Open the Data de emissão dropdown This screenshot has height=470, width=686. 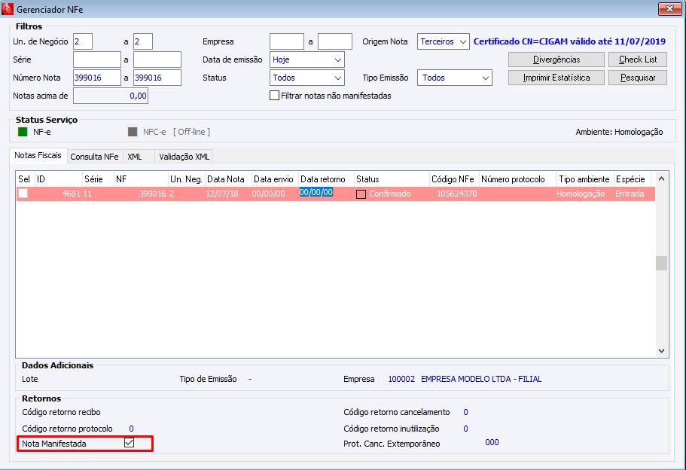pos(307,60)
